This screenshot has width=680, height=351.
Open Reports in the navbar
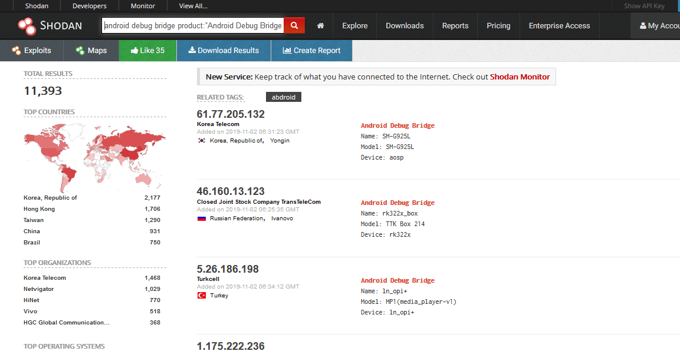click(x=455, y=26)
